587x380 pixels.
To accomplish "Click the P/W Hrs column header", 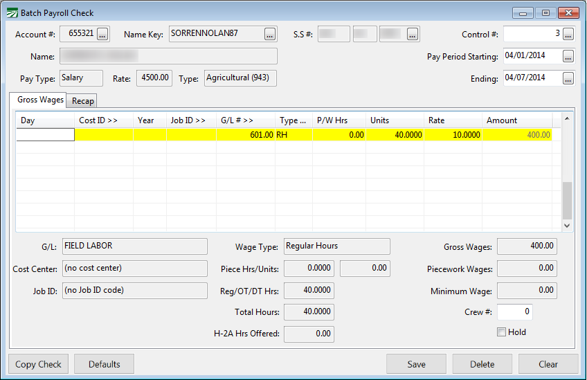I will point(339,120).
